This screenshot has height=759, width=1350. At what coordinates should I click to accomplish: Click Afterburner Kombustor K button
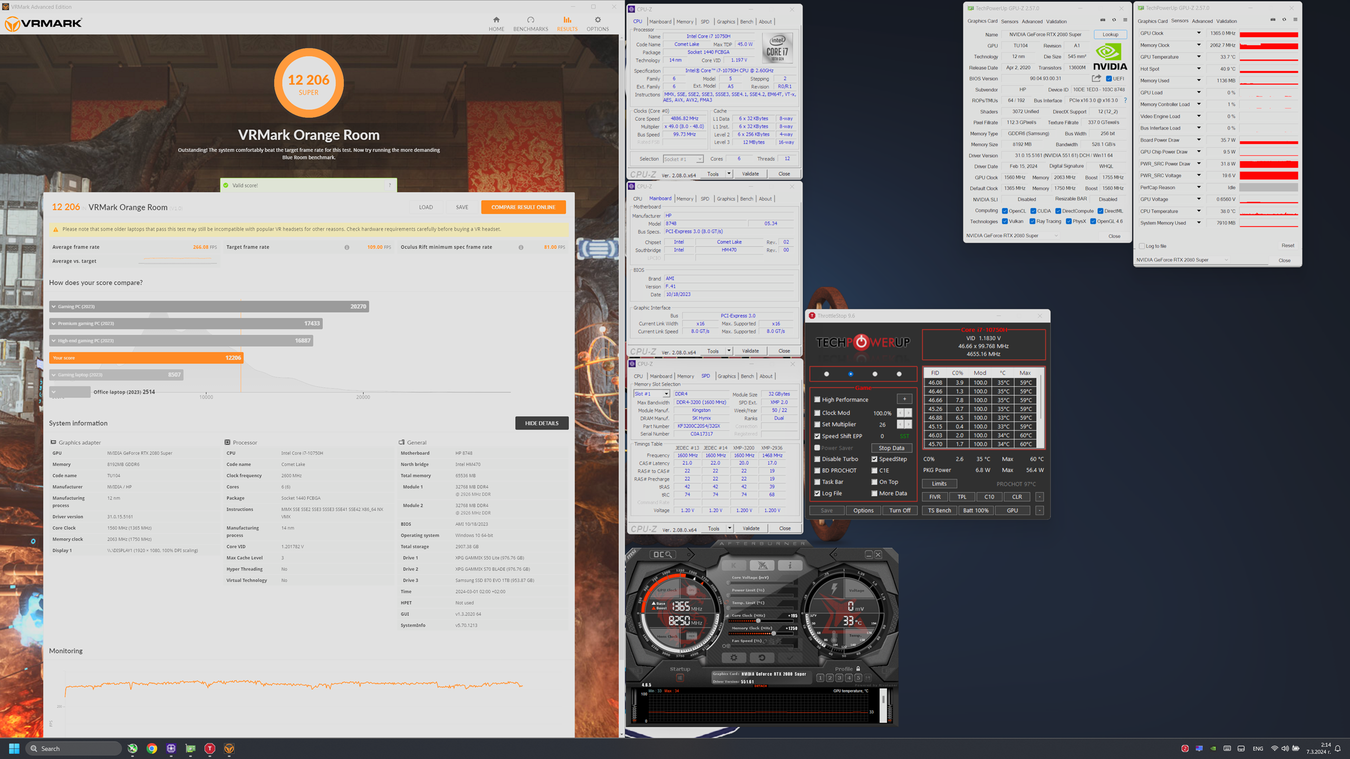(734, 566)
